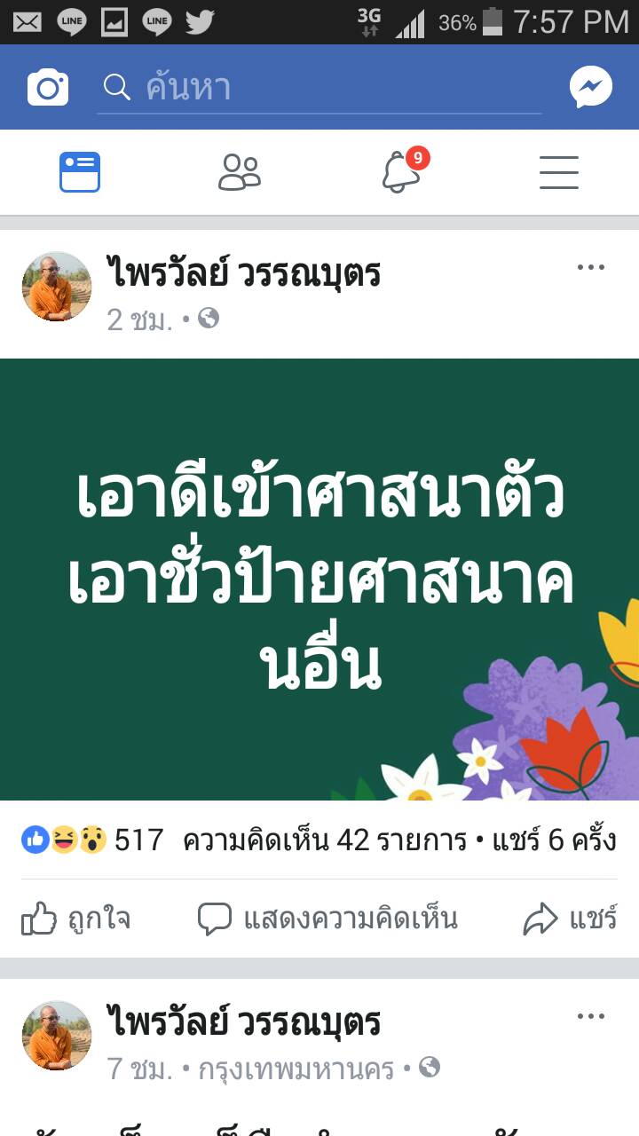Select the News Feed tab icon
Screen dimensions: 639x1136
click(80, 172)
